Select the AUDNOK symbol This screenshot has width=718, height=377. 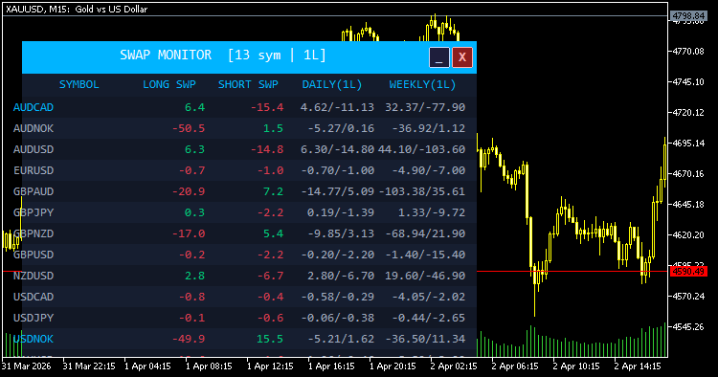point(34,128)
